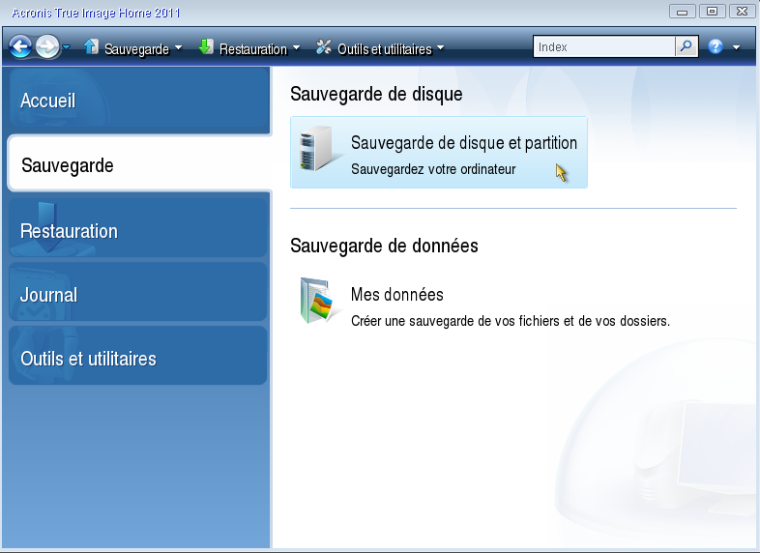This screenshot has height=553, width=760.
Task: Click the green Restauration toolbar icon
Action: pos(206,47)
